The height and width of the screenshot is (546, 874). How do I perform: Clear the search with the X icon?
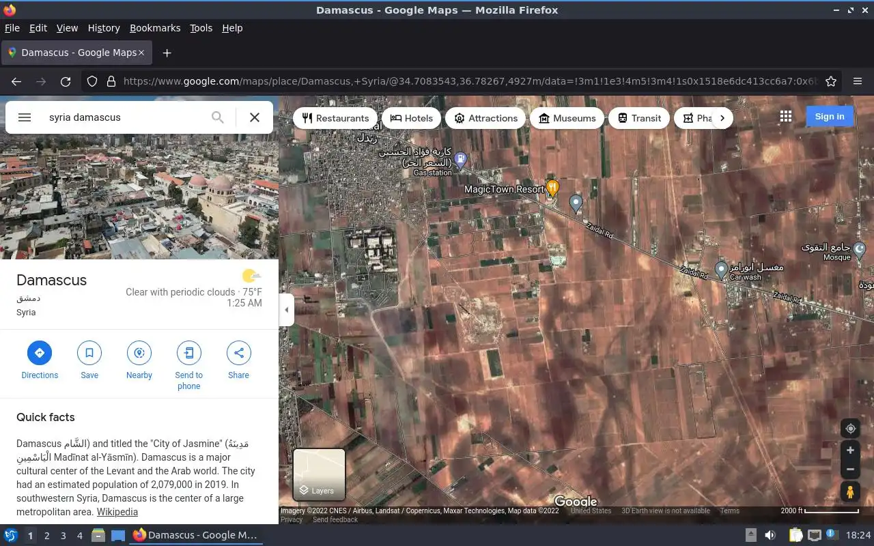[255, 117]
